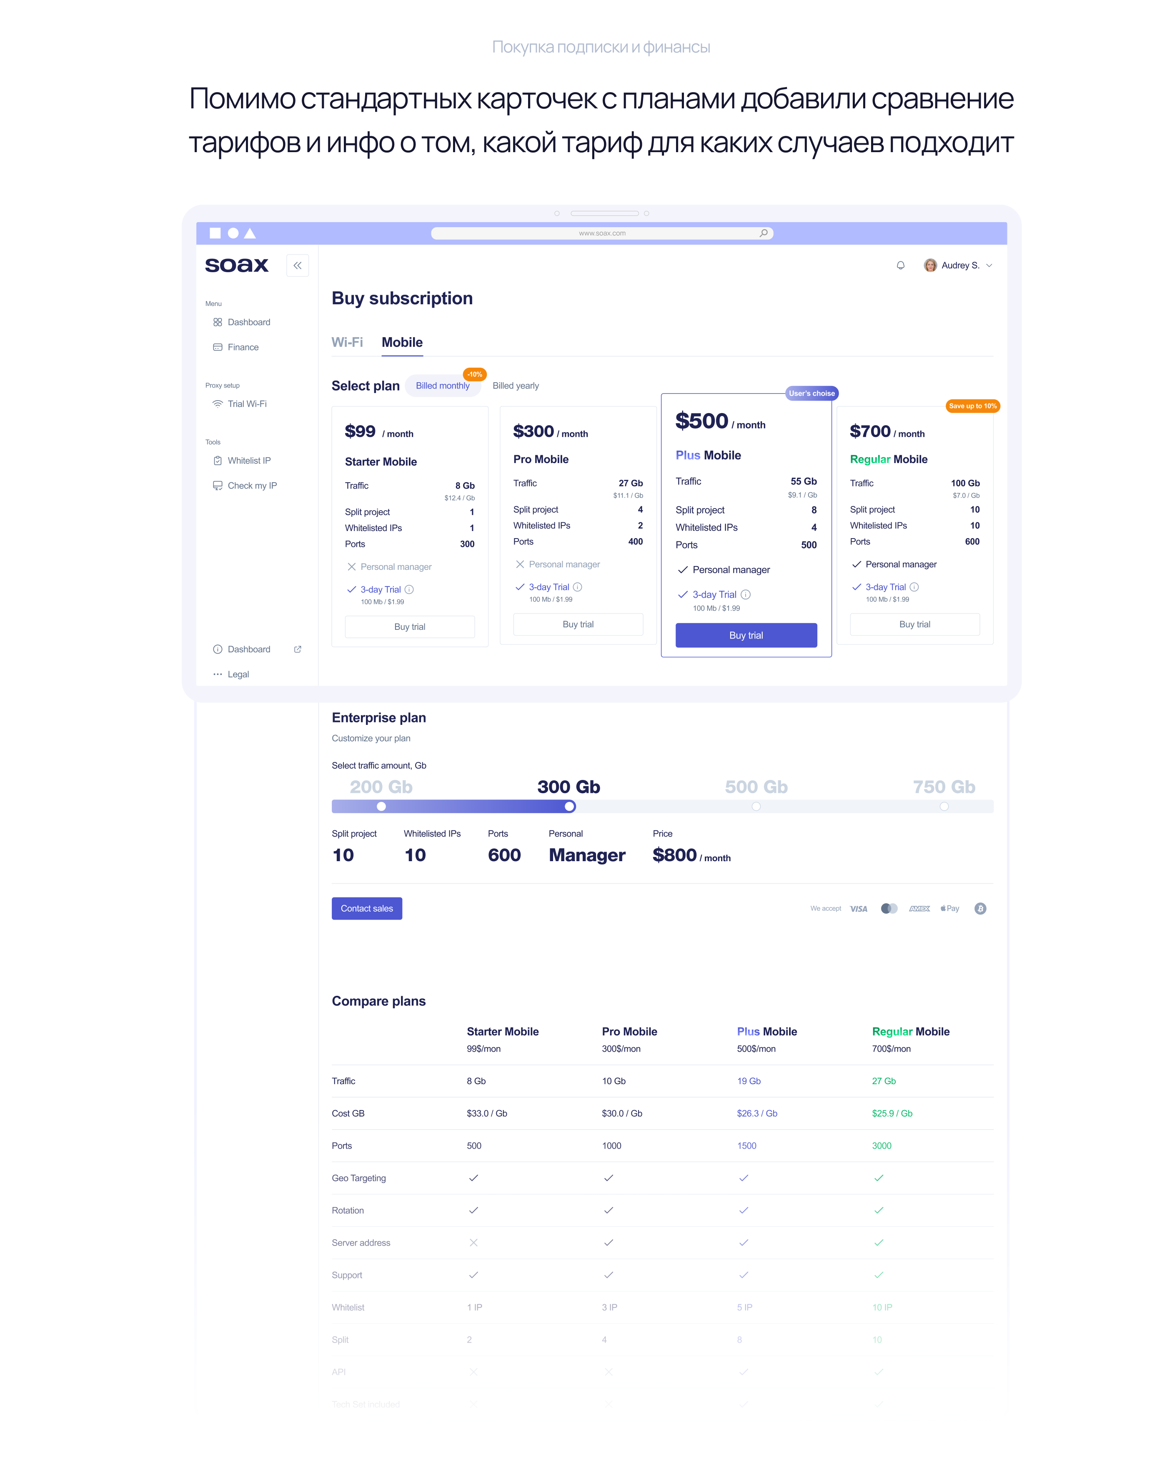Click the 300 Gb slider handle
1167x1461 pixels.
tap(569, 807)
